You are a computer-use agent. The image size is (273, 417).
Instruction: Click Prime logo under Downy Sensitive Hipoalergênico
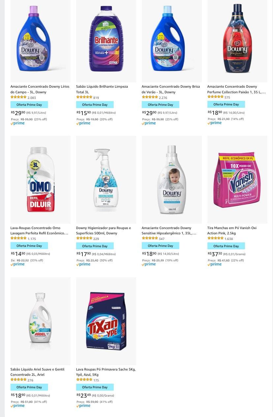click(x=149, y=264)
